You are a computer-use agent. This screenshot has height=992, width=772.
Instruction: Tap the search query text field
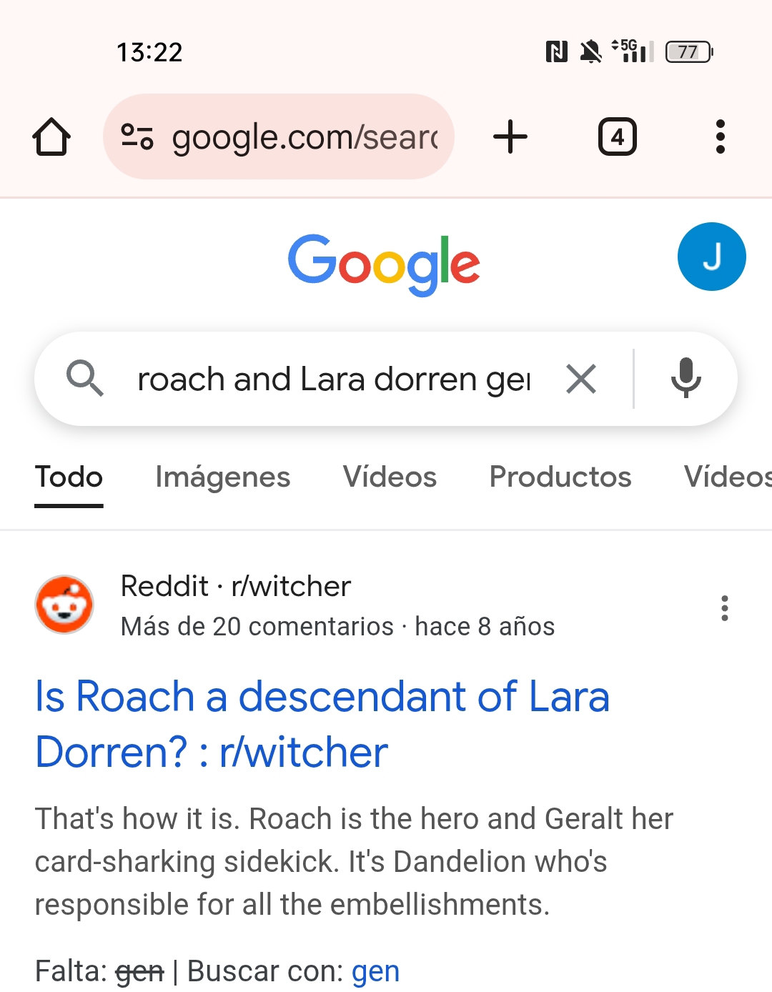click(334, 379)
